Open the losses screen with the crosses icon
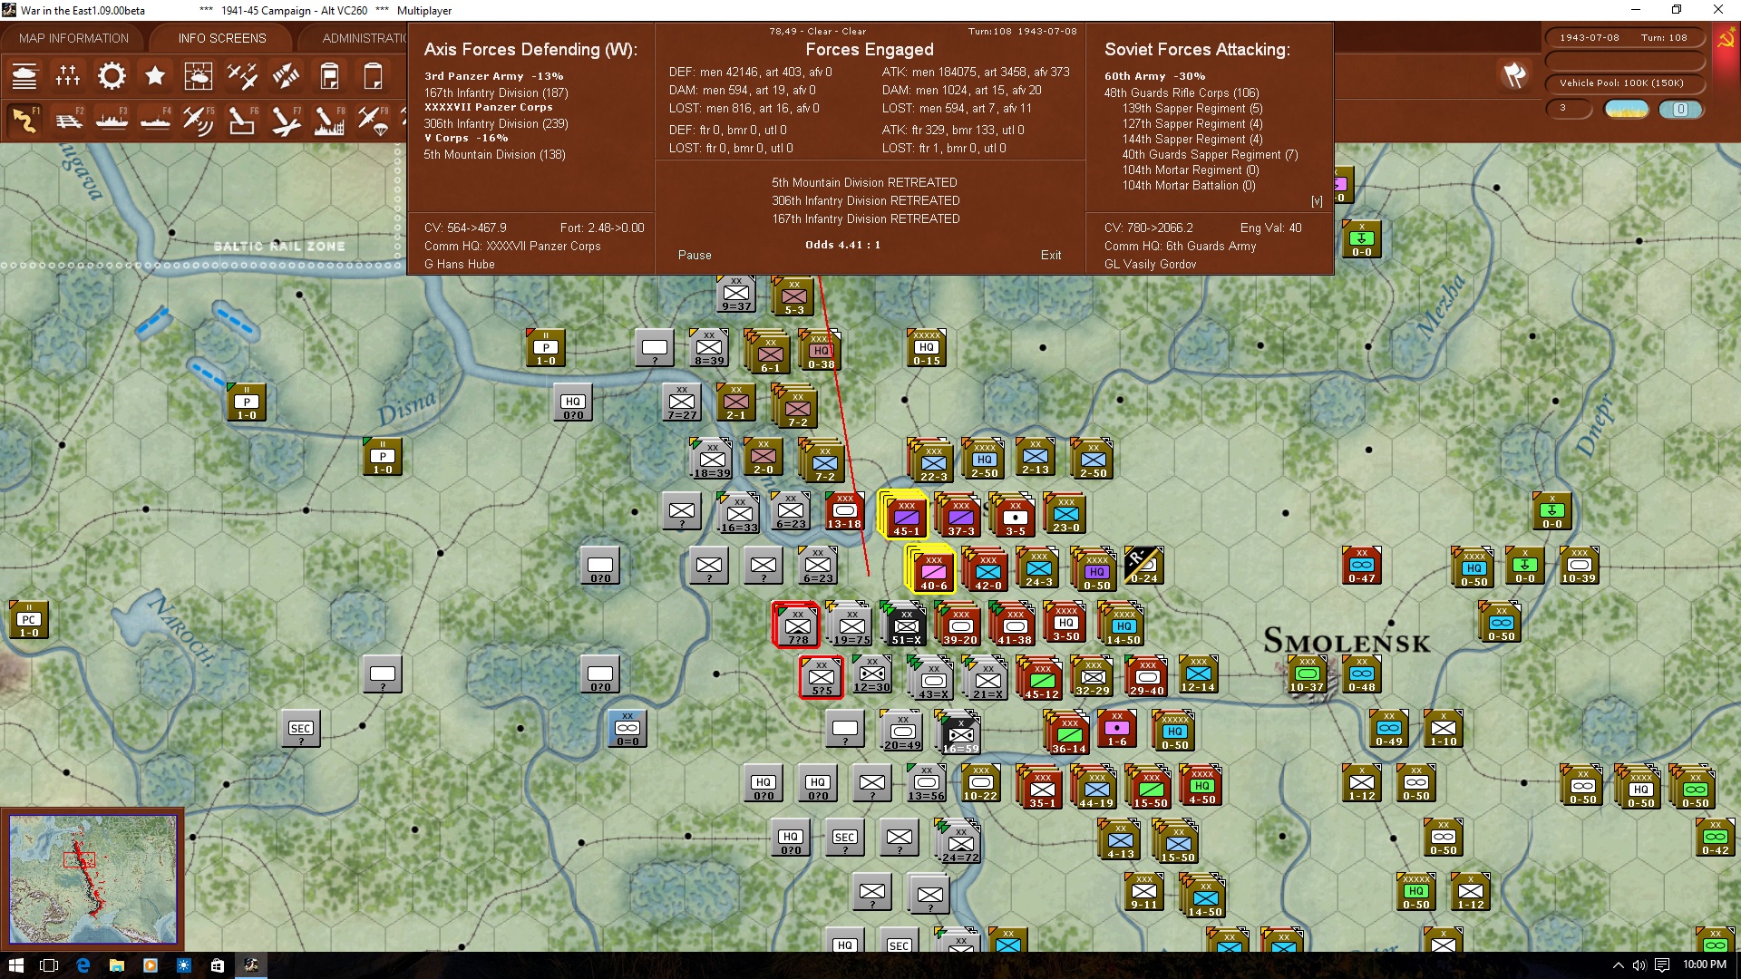This screenshot has width=1741, height=979. coord(68,76)
